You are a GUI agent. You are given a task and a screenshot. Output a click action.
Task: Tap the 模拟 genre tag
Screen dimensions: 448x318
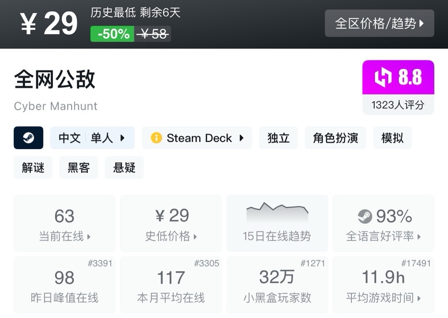coord(392,138)
